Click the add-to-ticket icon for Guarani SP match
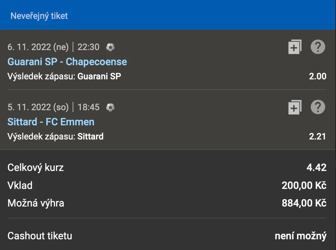Screen dimensions: 336x250 pos(294,47)
